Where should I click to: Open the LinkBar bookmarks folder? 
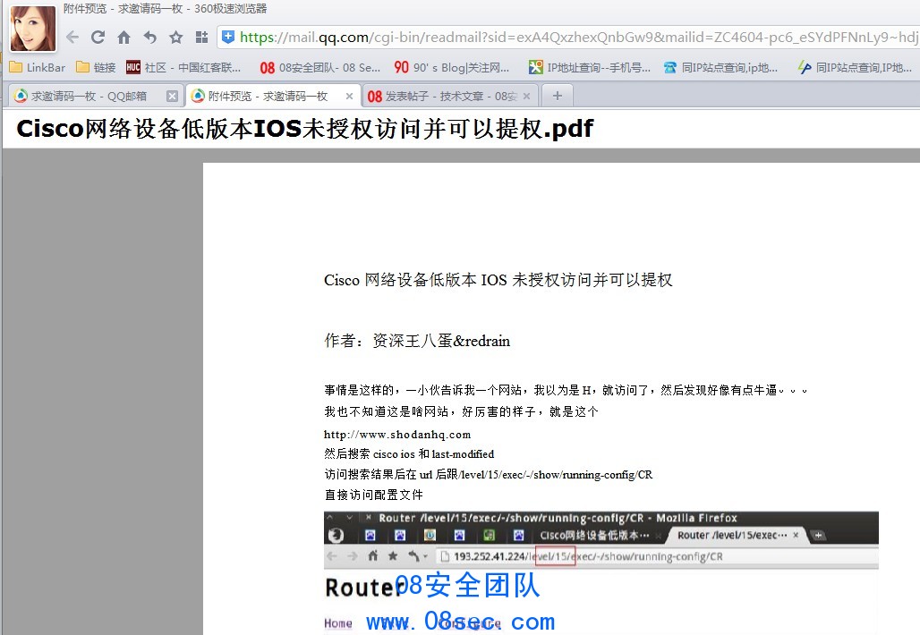pyautogui.click(x=38, y=67)
